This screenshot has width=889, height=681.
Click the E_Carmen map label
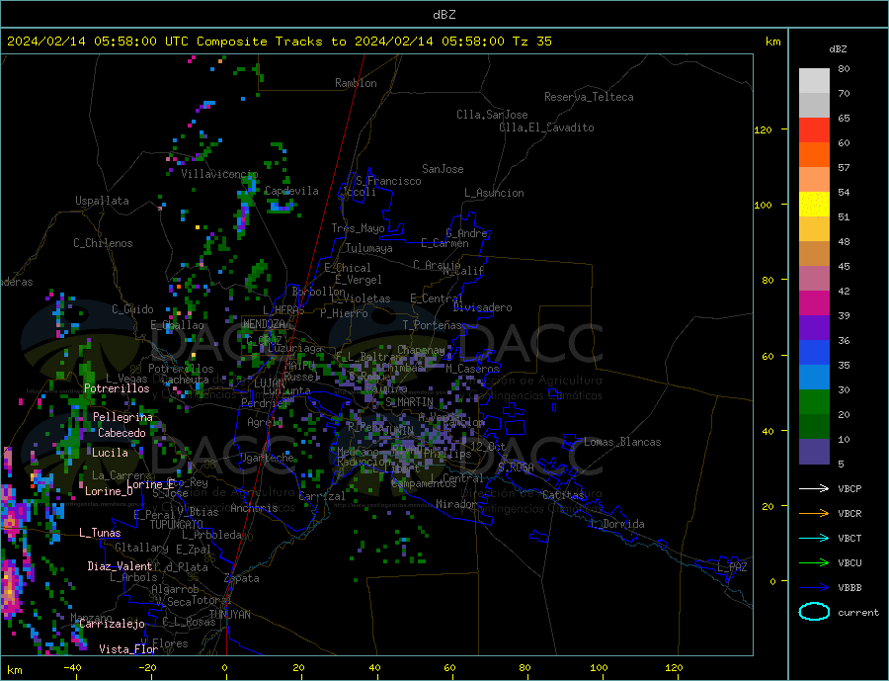click(444, 243)
